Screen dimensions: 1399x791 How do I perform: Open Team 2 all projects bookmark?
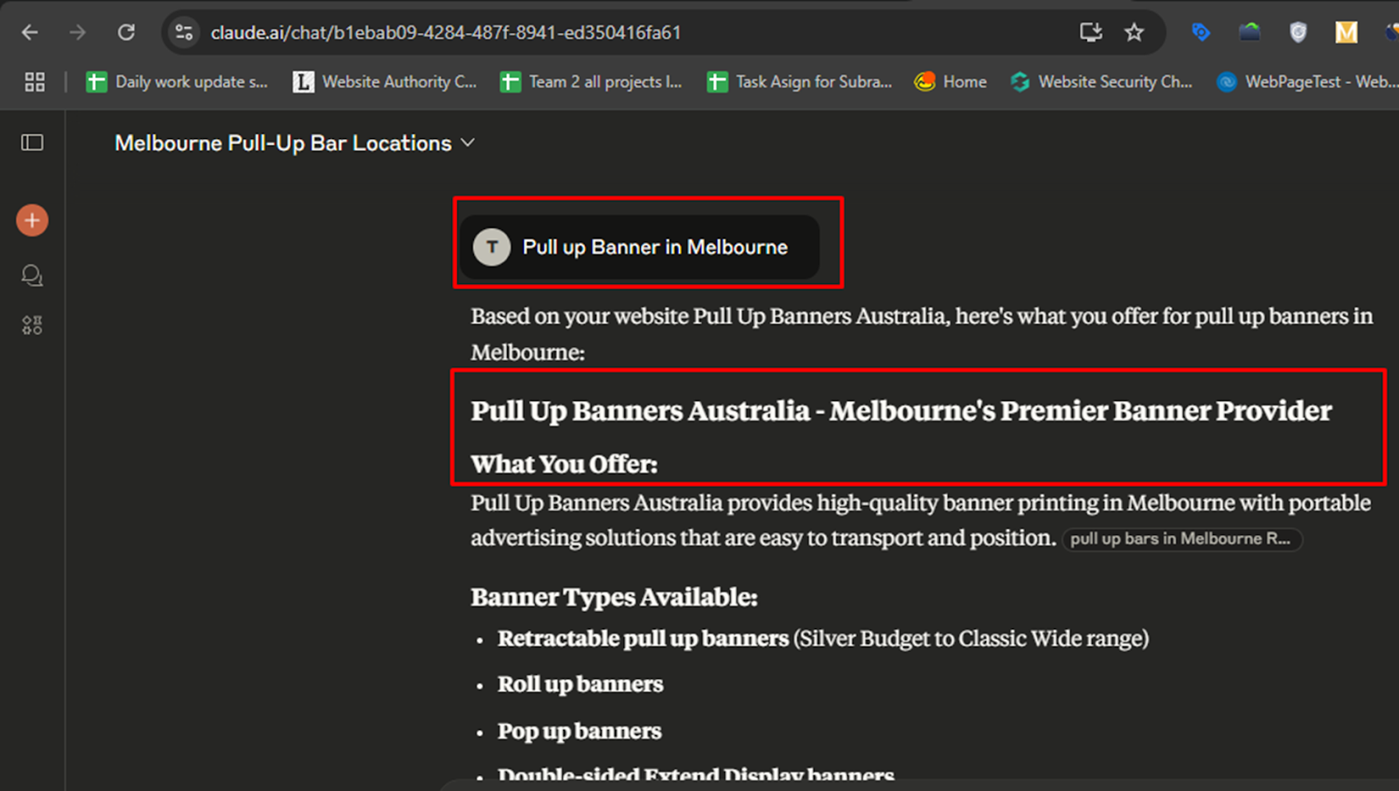click(591, 82)
